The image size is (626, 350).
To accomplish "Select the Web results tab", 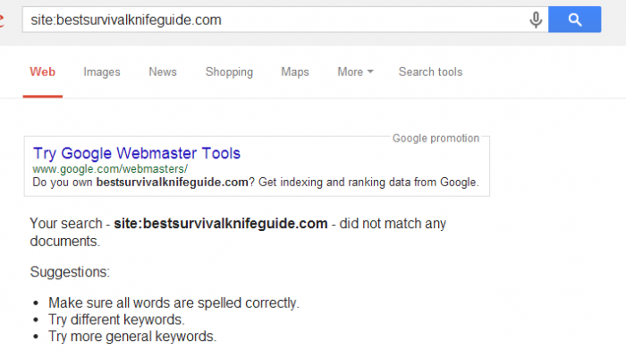I will pyautogui.click(x=42, y=72).
